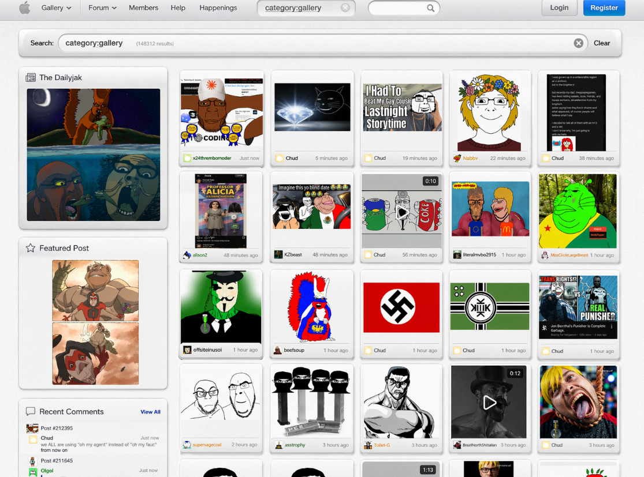The width and height of the screenshot is (644, 477).
Task: Click the Dailyjak newspaper icon
Action: 31,77
